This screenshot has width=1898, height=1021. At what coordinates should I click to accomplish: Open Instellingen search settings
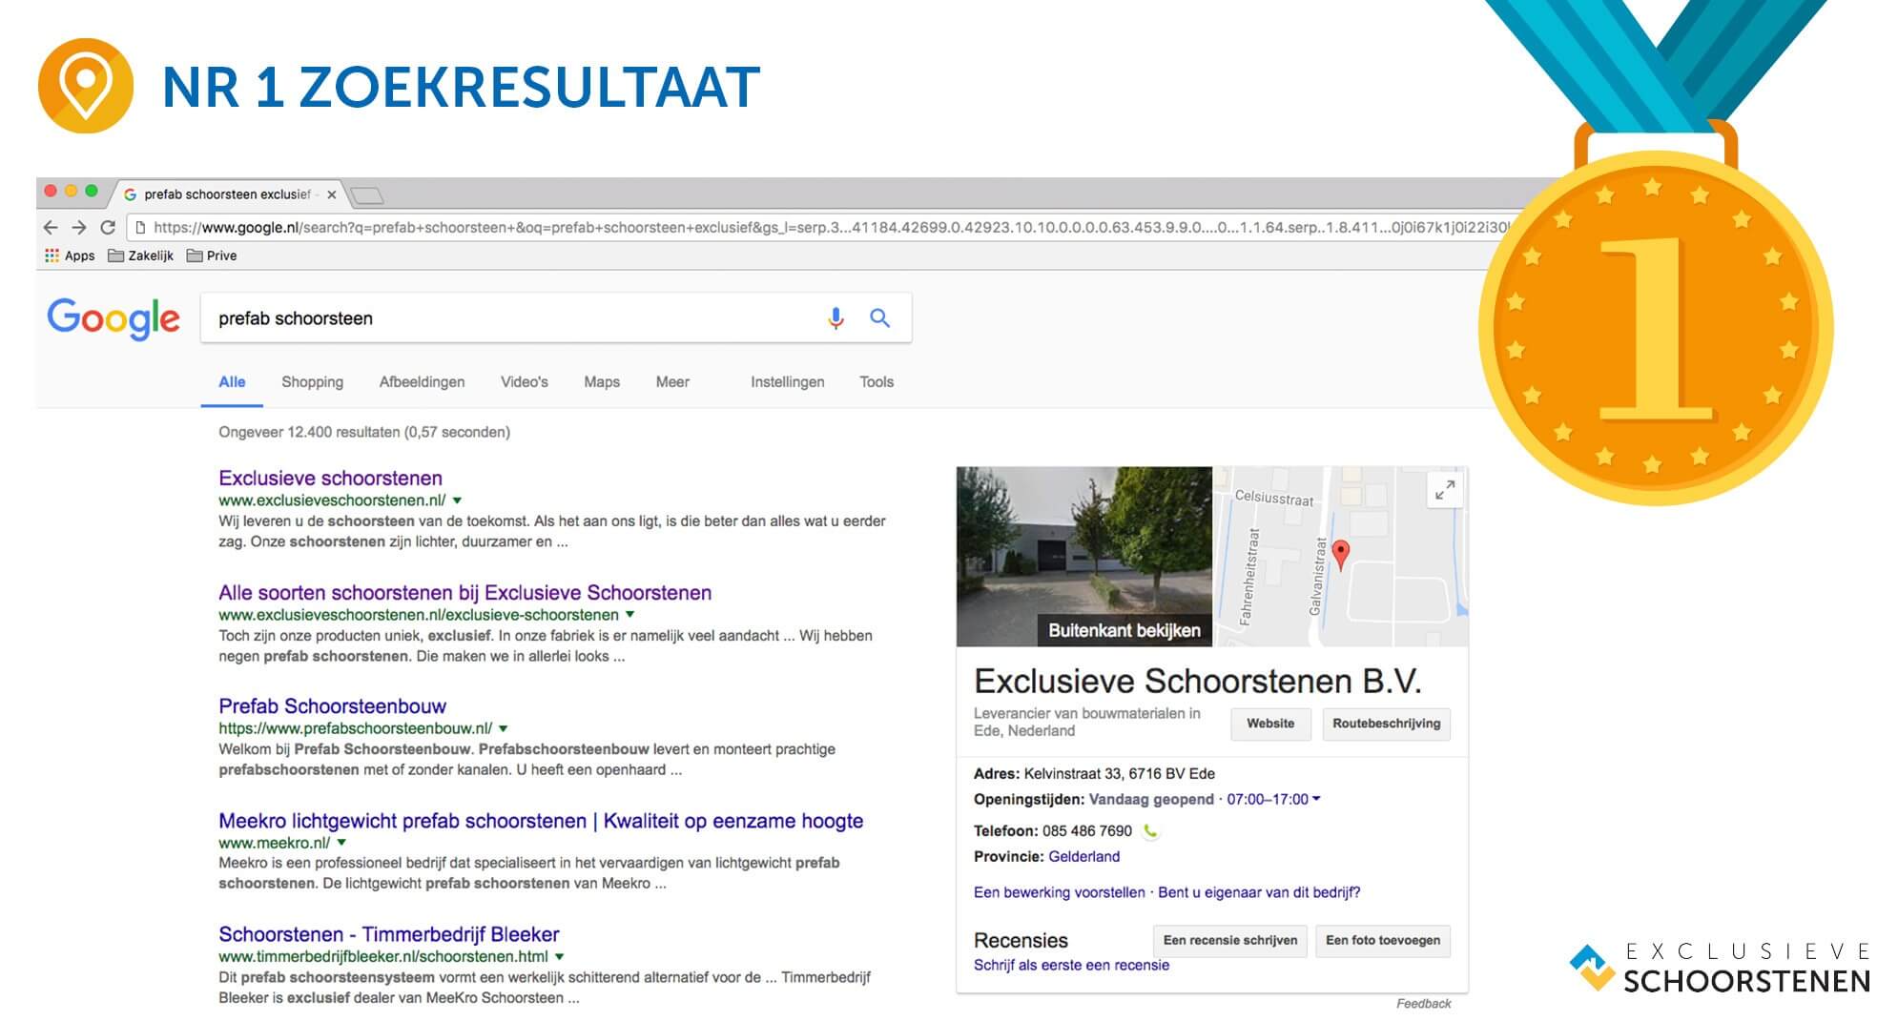tap(787, 382)
